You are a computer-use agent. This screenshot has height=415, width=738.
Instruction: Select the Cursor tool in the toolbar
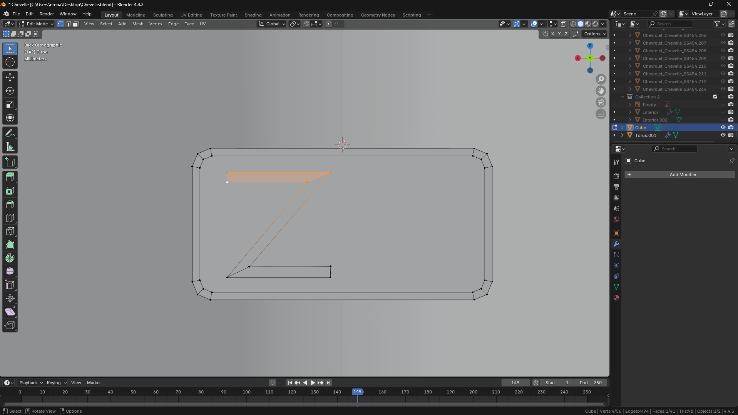click(10, 62)
